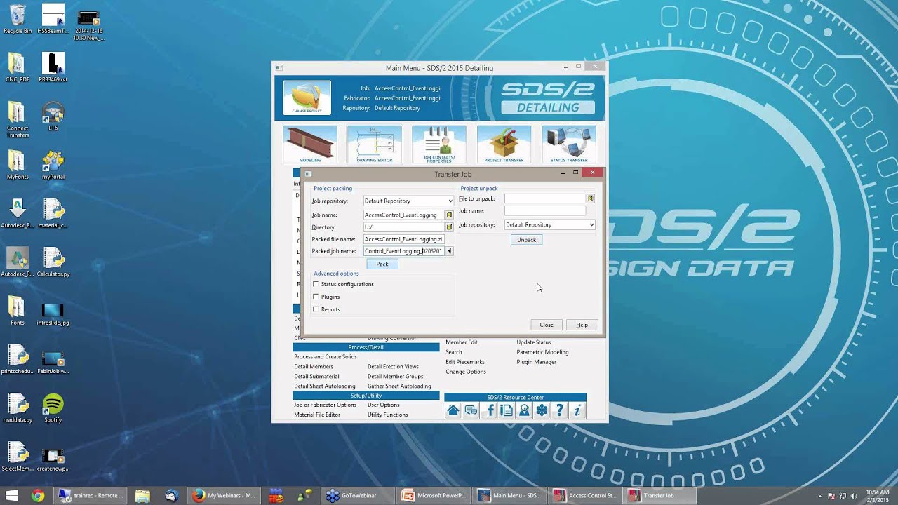The image size is (898, 505).
Task: Enable the Plugins checkbox
Action: coord(316,297)
